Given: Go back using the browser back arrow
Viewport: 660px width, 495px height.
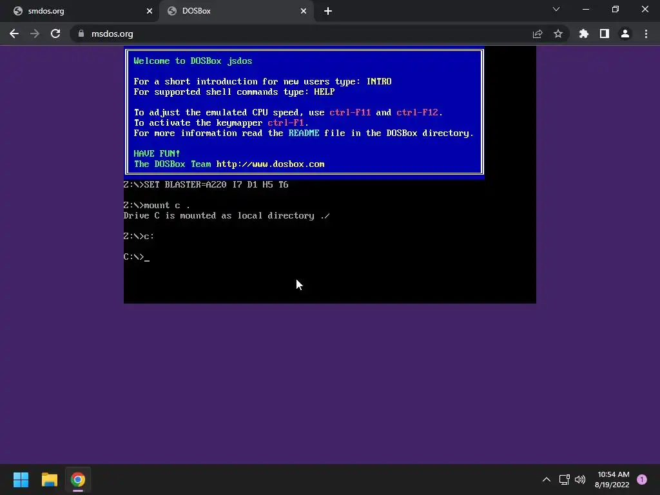Looking at the screenshot, I should [14, 34].
